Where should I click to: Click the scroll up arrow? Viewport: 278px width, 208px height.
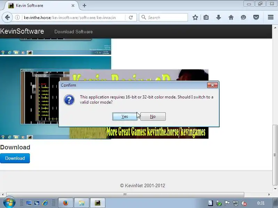tap(275, 28)
